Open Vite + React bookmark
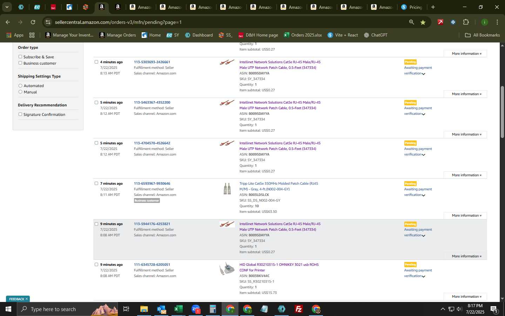 coord(343,35)
